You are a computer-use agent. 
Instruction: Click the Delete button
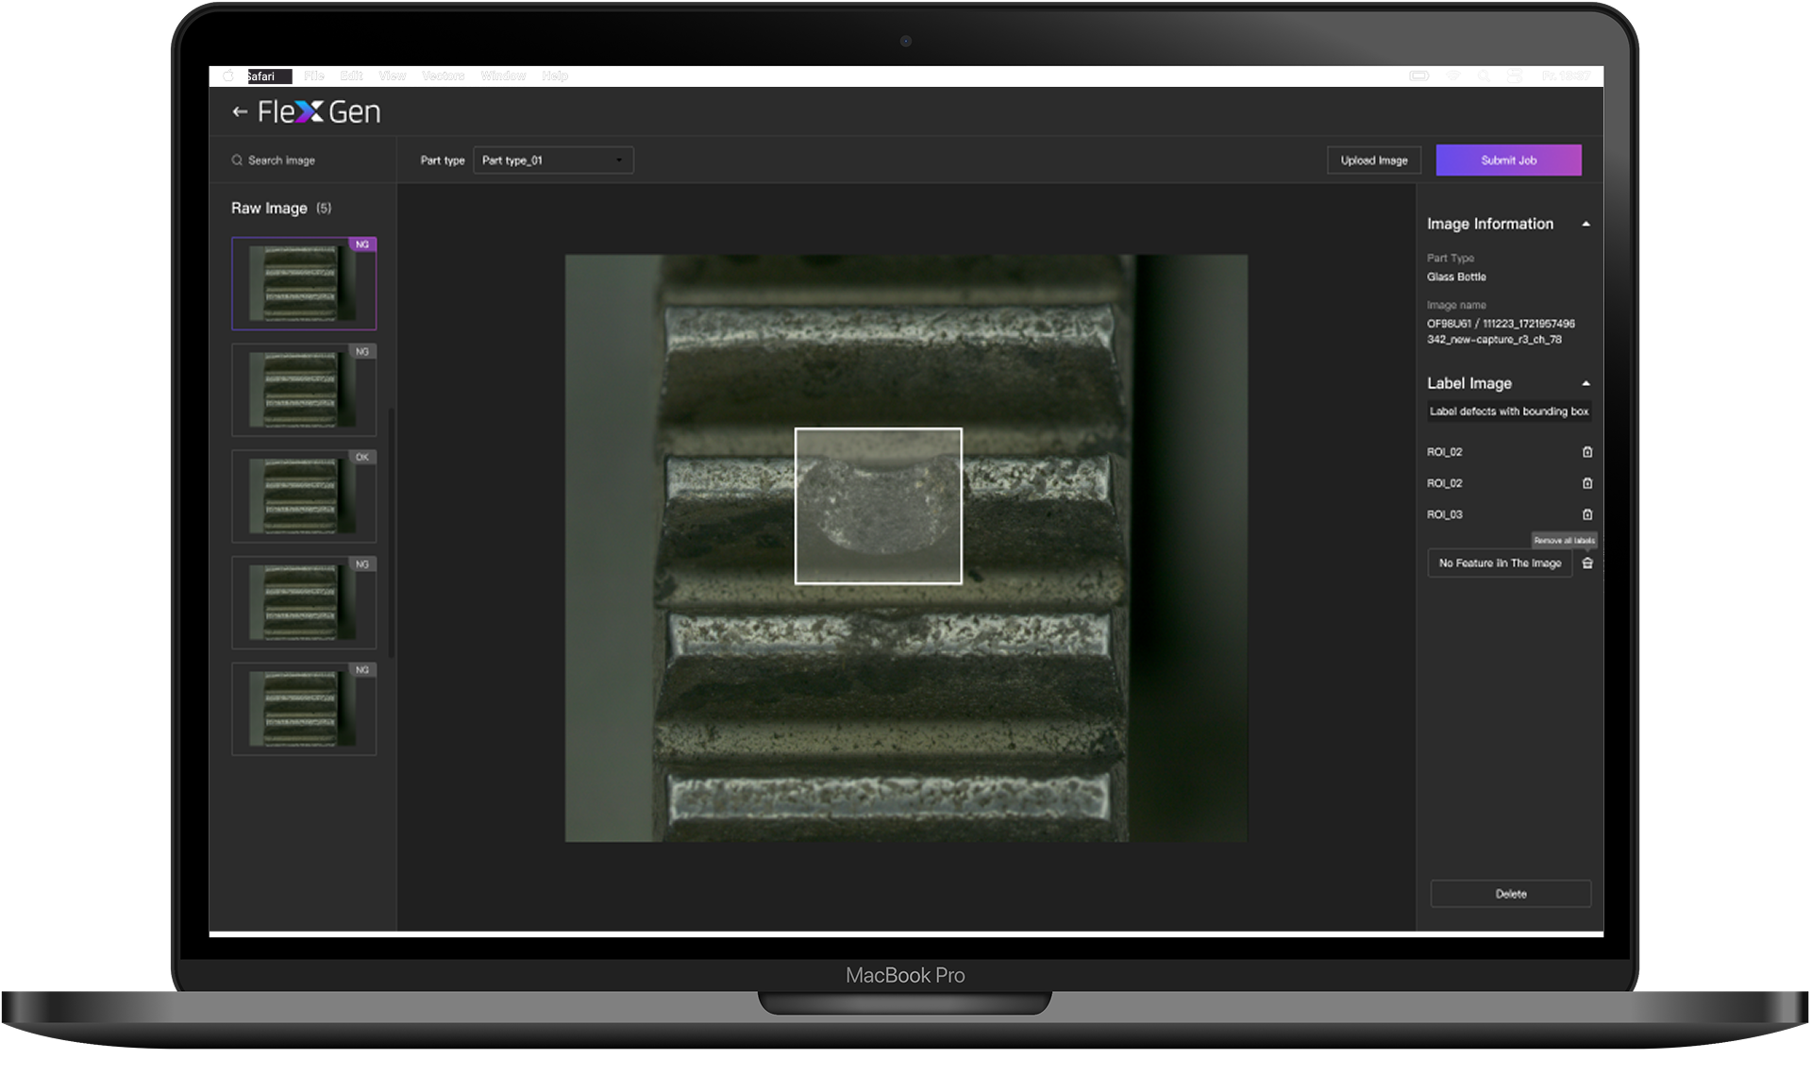click(x=1510, y=894)
